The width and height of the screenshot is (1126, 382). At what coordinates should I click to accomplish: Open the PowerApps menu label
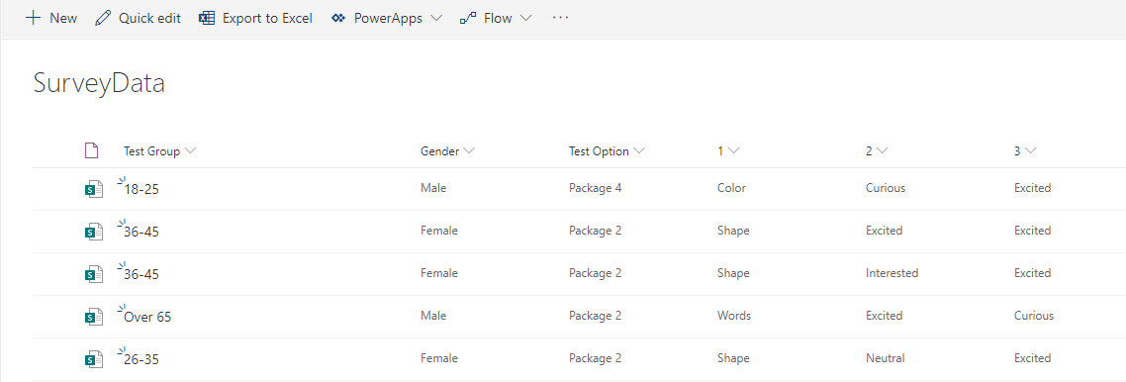coord(388,19)
